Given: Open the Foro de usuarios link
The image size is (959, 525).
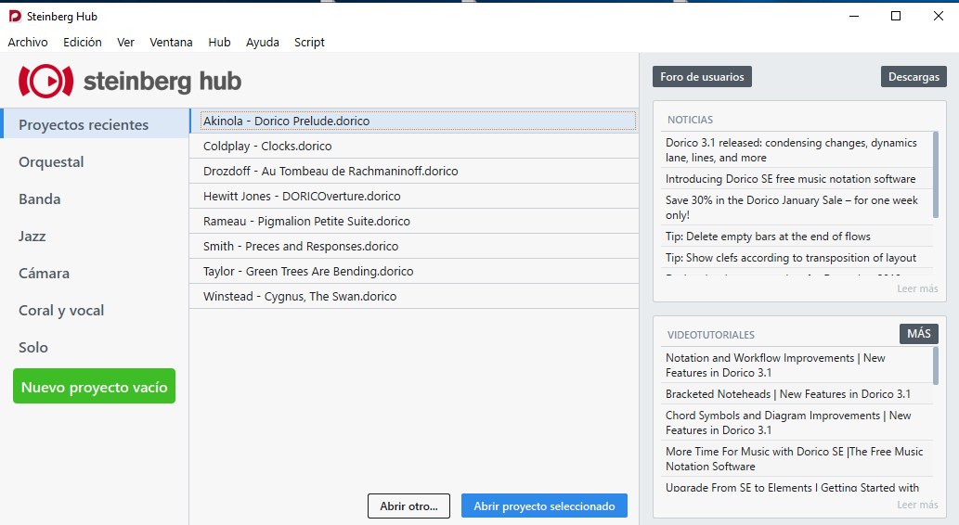Looking at the screenshot, I should 702,77.
